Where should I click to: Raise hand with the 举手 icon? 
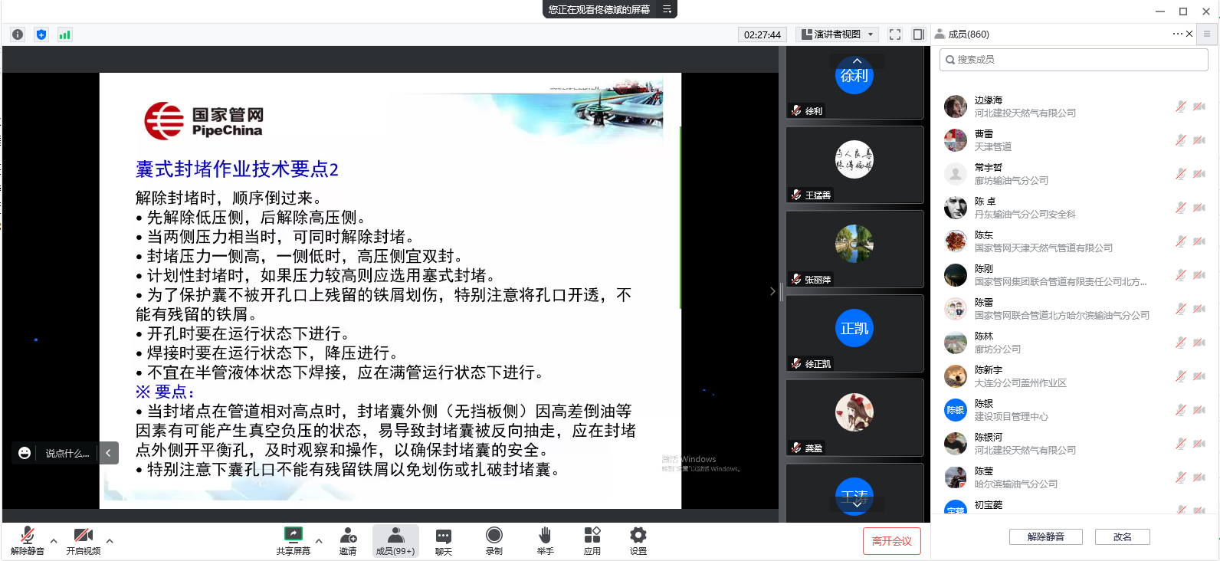(x=545, y=535)
